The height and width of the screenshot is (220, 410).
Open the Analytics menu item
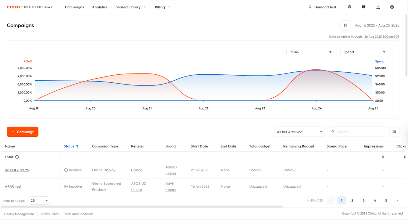pyautogui.click(x=100, y=7)
